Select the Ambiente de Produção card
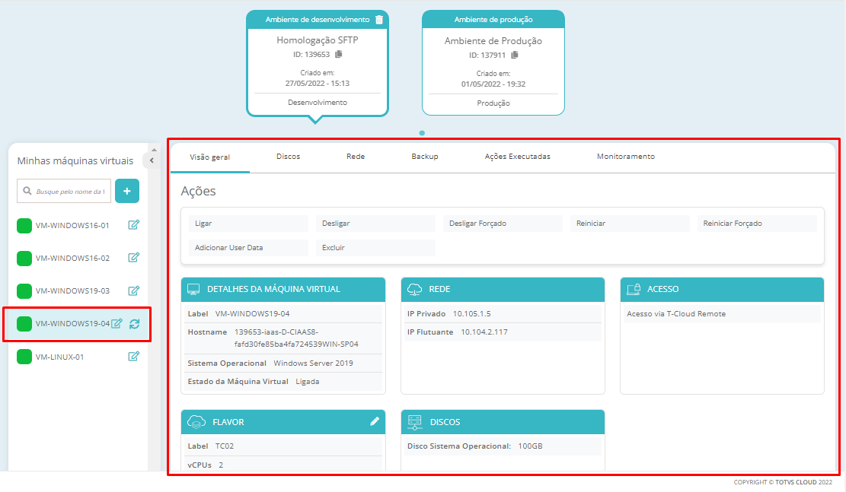Screen dimensions: 846x492 pos(493,62)
